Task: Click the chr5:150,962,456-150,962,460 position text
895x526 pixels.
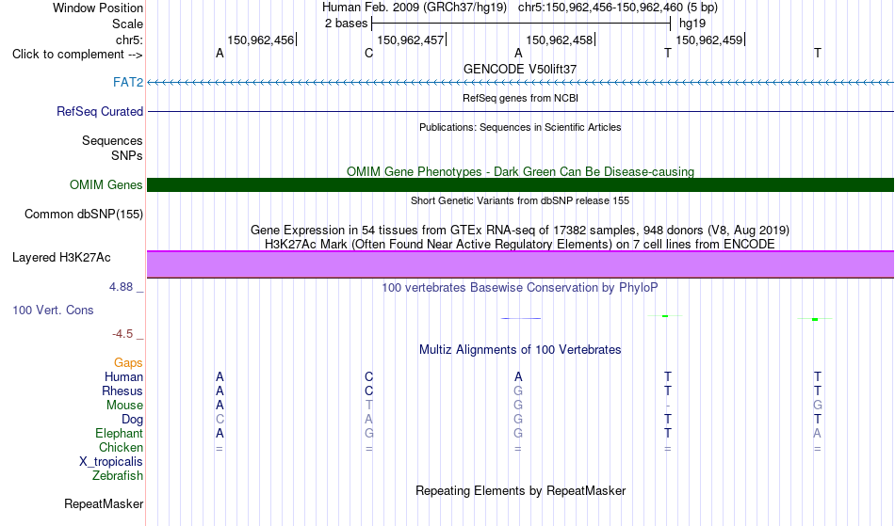Action: pyautogui.click(x=601, y=8)
